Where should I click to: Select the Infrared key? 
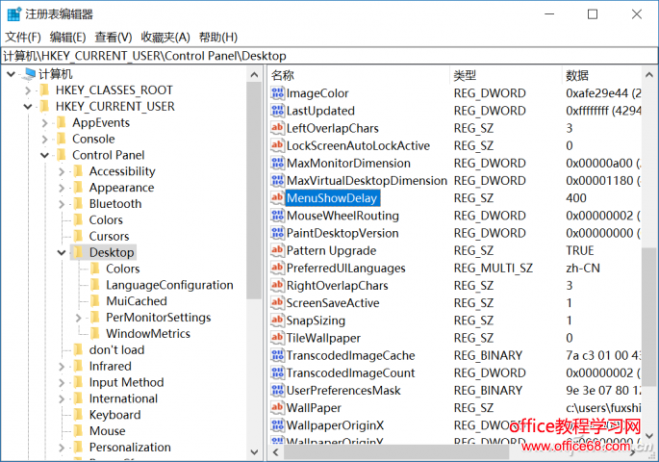pyautogui.click(x=110, y=367)
